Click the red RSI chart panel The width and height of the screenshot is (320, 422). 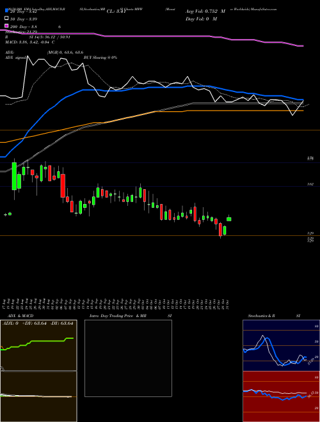click(x=281, y=396)
